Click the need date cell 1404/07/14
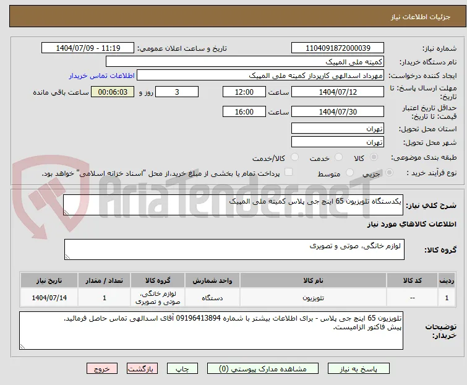The width and height of the screenshot is (467, 385). click(x=49, y=298)
